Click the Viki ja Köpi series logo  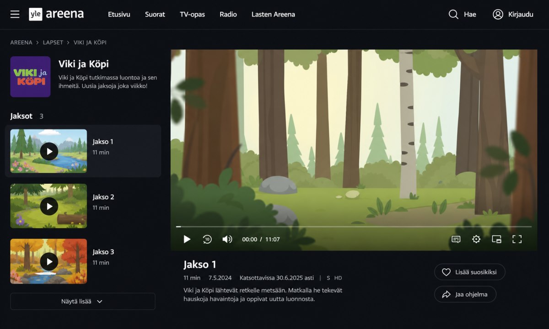pos(30,77)
